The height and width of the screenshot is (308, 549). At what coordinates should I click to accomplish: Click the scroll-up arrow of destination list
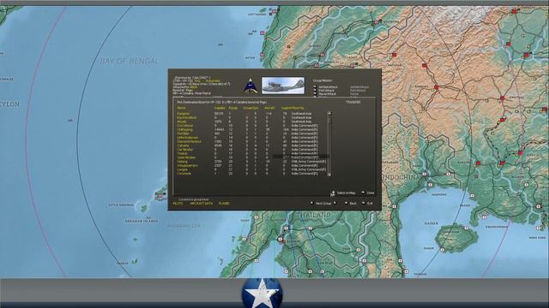[329, 113]
